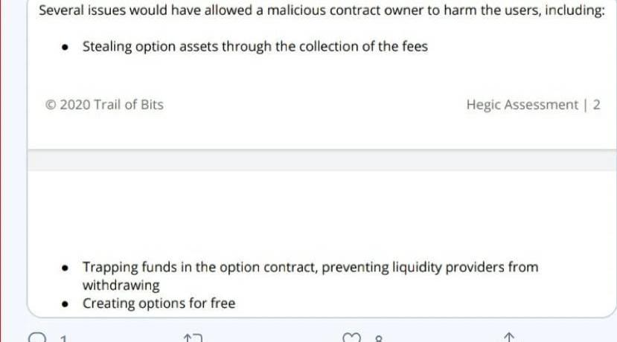Click the gray page divider strip

click(322, 160)
